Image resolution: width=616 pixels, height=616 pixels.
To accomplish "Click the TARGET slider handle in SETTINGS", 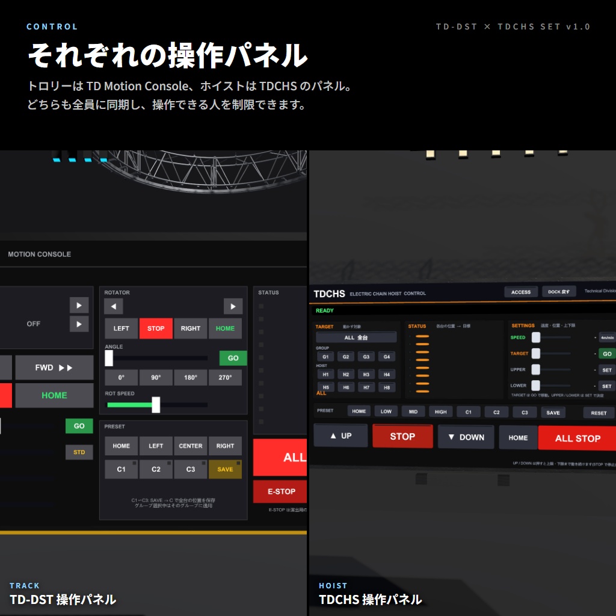I will coord(536,354).
